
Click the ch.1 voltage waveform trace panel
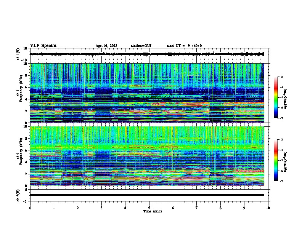149,54
